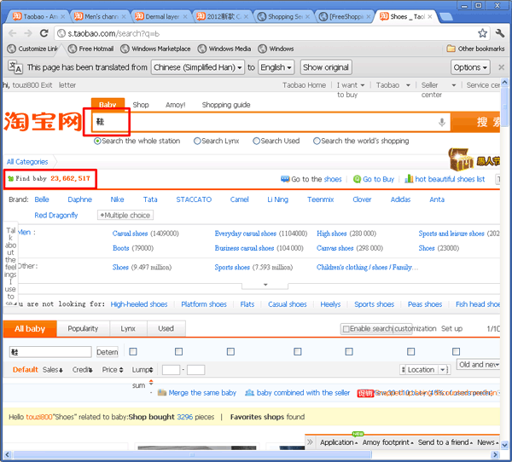Screen dimensions: 512x462
Task: Select Popularity results tab
Action: click(x=83, y=328)
